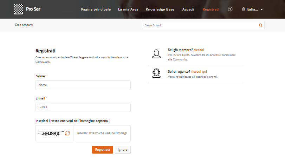Viewport: 285px width, 162px height.
Task: Click the Cerca Articoli search box
Action: (200, 25)
